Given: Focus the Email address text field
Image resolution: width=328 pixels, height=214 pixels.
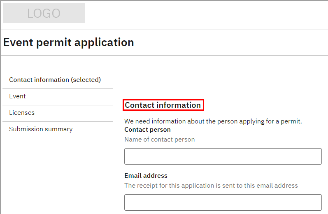Looking at the screenshot, I should 223,202.
